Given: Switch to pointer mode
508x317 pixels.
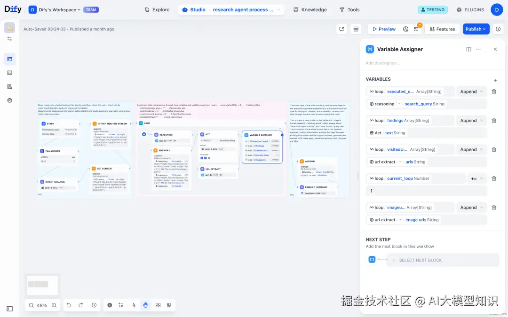Looking at the screenshot, I should pyautogui.click(x=134, y=305).
